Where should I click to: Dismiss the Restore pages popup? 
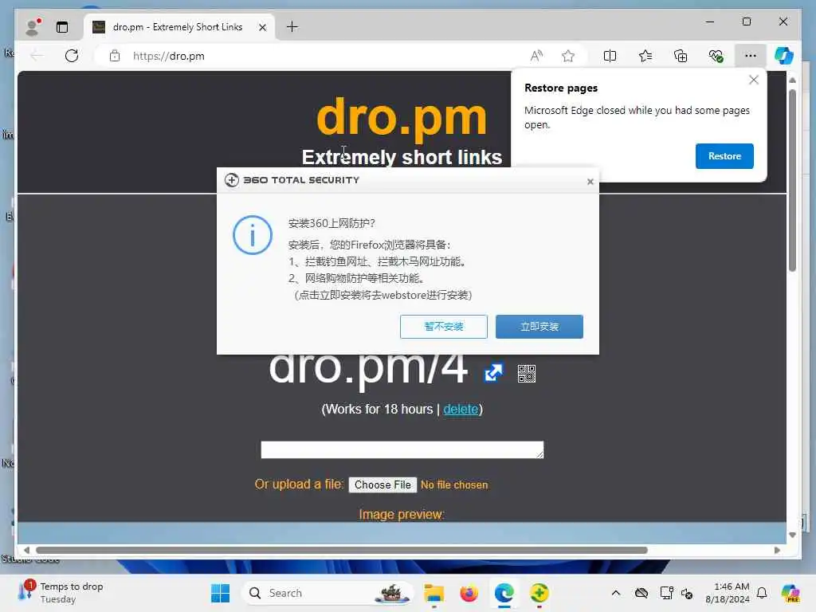754,80
